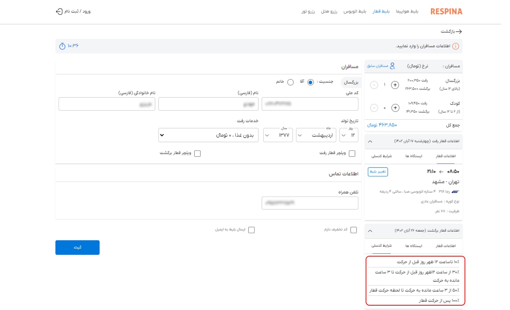The height and width of the screenshot is (310, 510).
Task: Open بلیط هواپیما in top navigation
Action: point(407,12)
